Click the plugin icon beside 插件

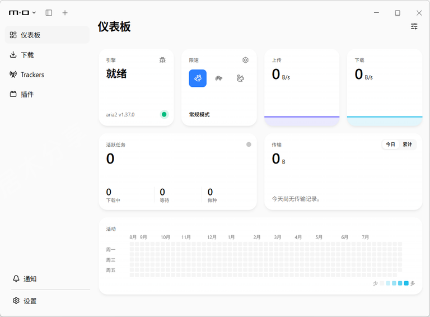(x=13, y=94)
